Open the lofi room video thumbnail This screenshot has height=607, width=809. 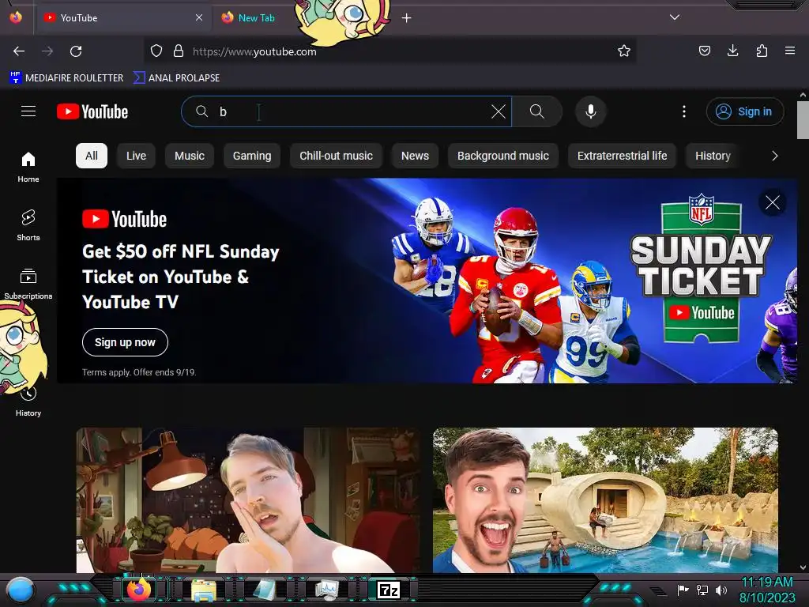tap(247, 500)
